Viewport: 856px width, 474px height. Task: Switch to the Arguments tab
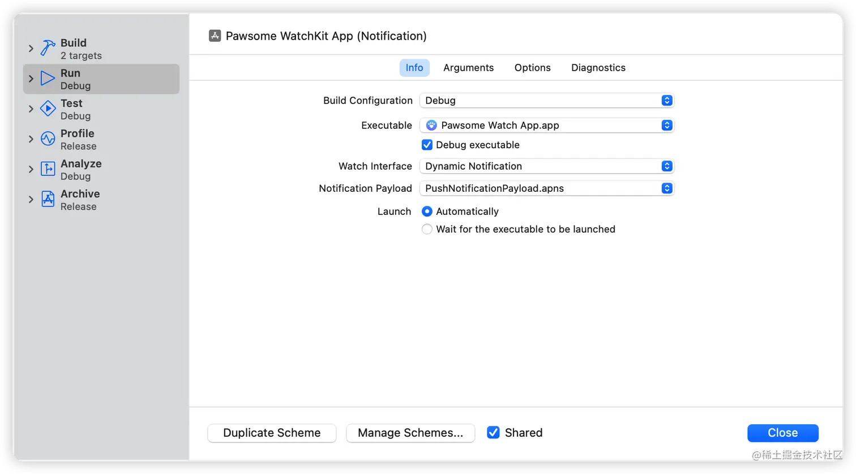[x=468, y=68]
